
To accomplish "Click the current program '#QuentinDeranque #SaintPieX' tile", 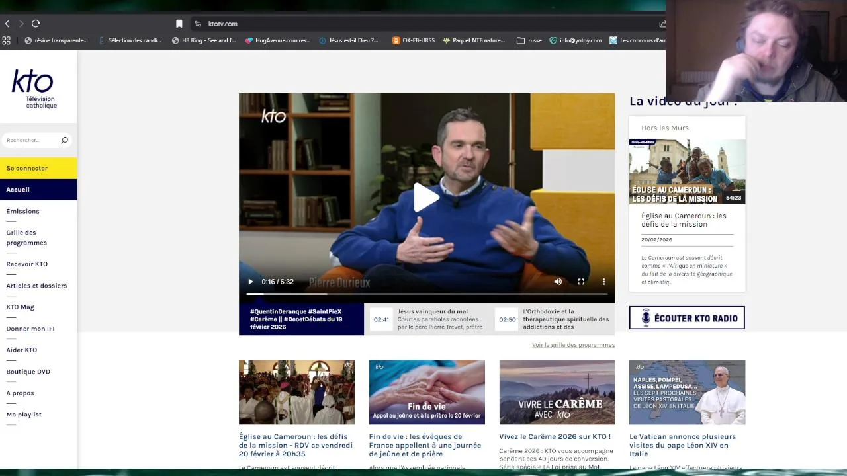I will point(301,319).
